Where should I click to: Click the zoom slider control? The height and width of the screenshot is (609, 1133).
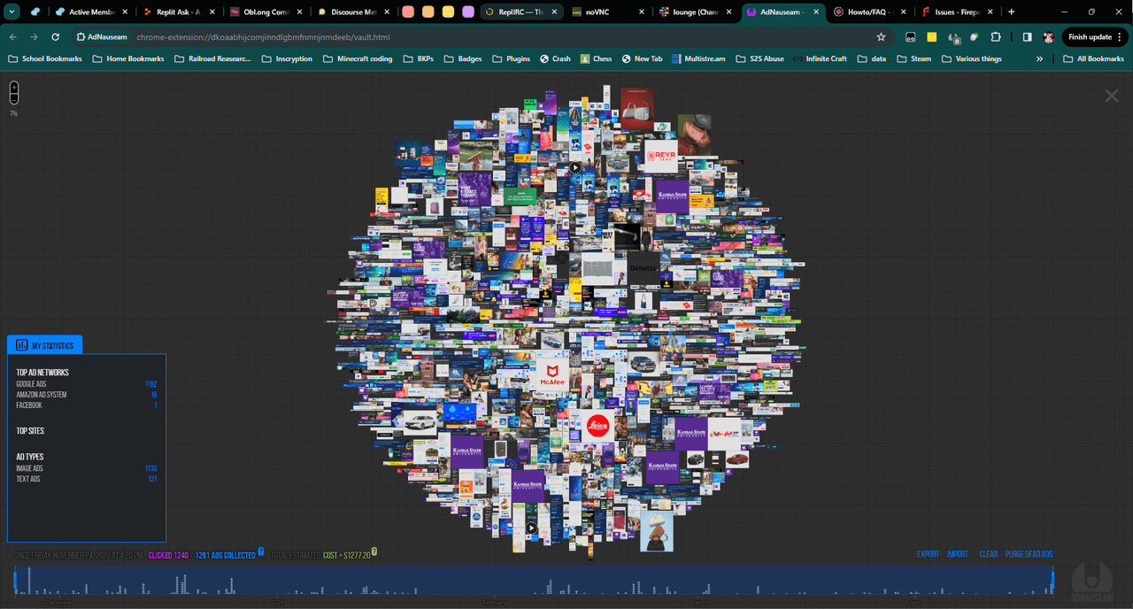click(x=13, y=93)
